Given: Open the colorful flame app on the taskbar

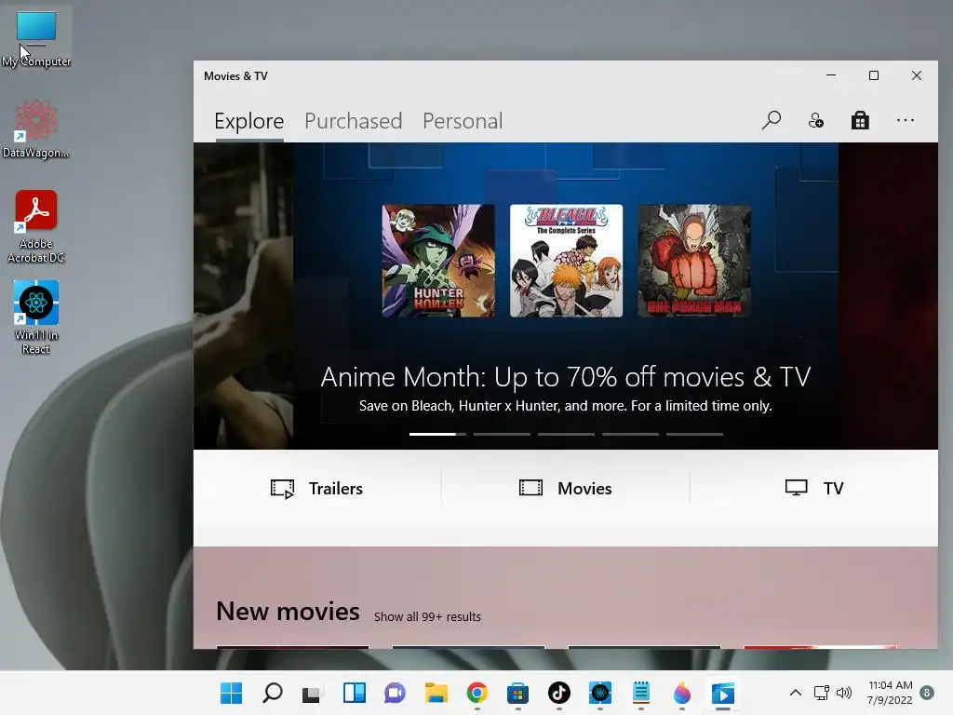Looking at the screenshot, I should click(682, 693).
